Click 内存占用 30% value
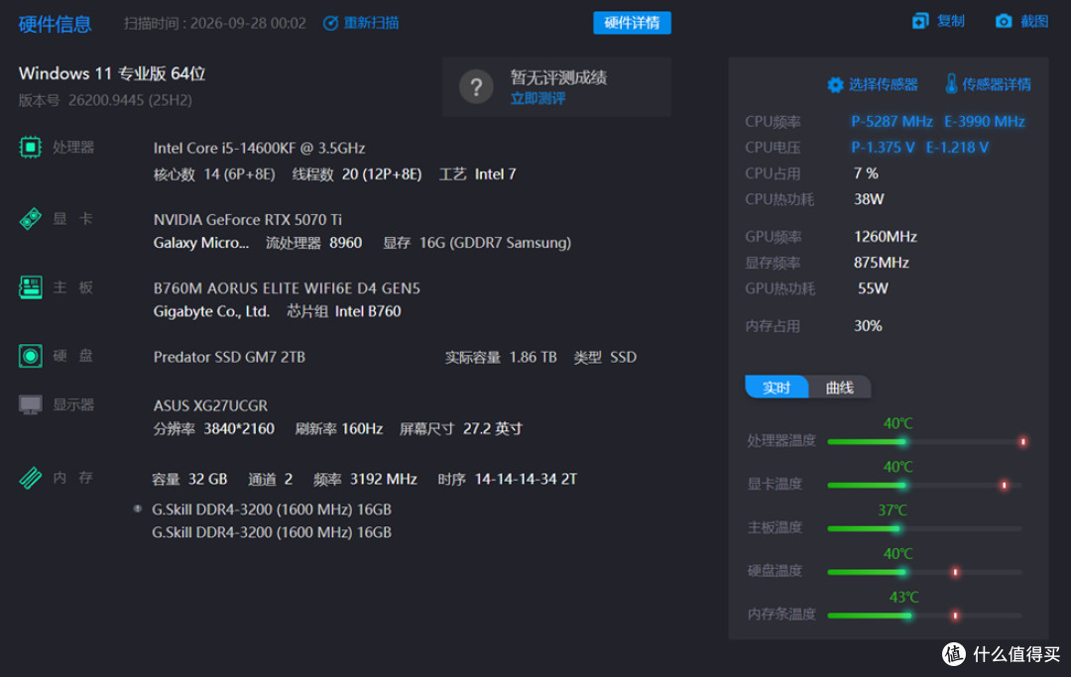Image resolution: width=1071 pixels, height=677 pixels. (868, 326)
